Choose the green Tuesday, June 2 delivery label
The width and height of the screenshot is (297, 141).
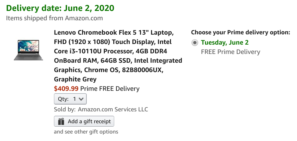225,42
